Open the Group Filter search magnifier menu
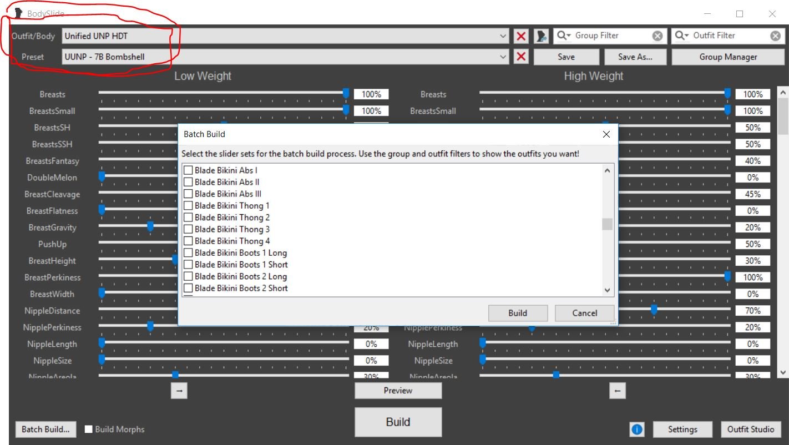This screenshot has height=445, width=789. pos(564,36)
